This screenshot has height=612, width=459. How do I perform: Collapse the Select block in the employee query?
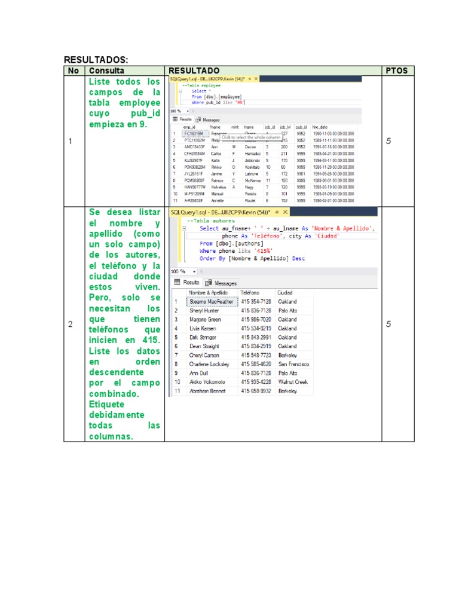[x=180, y=91]
